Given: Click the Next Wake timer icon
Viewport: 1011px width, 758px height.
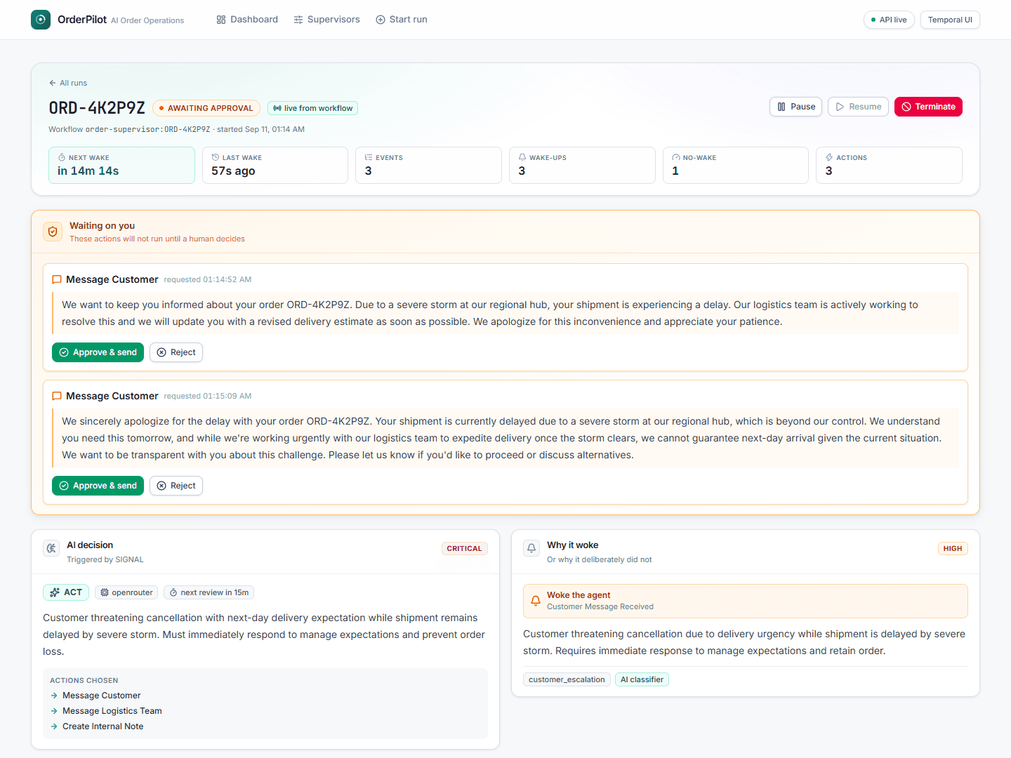Looking at the screenshot, I should [x=62, y=158].
